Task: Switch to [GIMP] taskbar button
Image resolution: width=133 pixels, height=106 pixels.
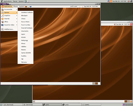Action: point(91,105)
